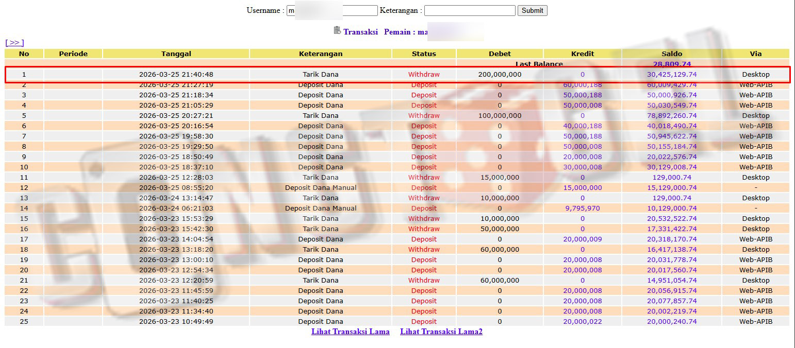
Task: Open Lihat Transaksi Lama link
Action: coord(351,332)
